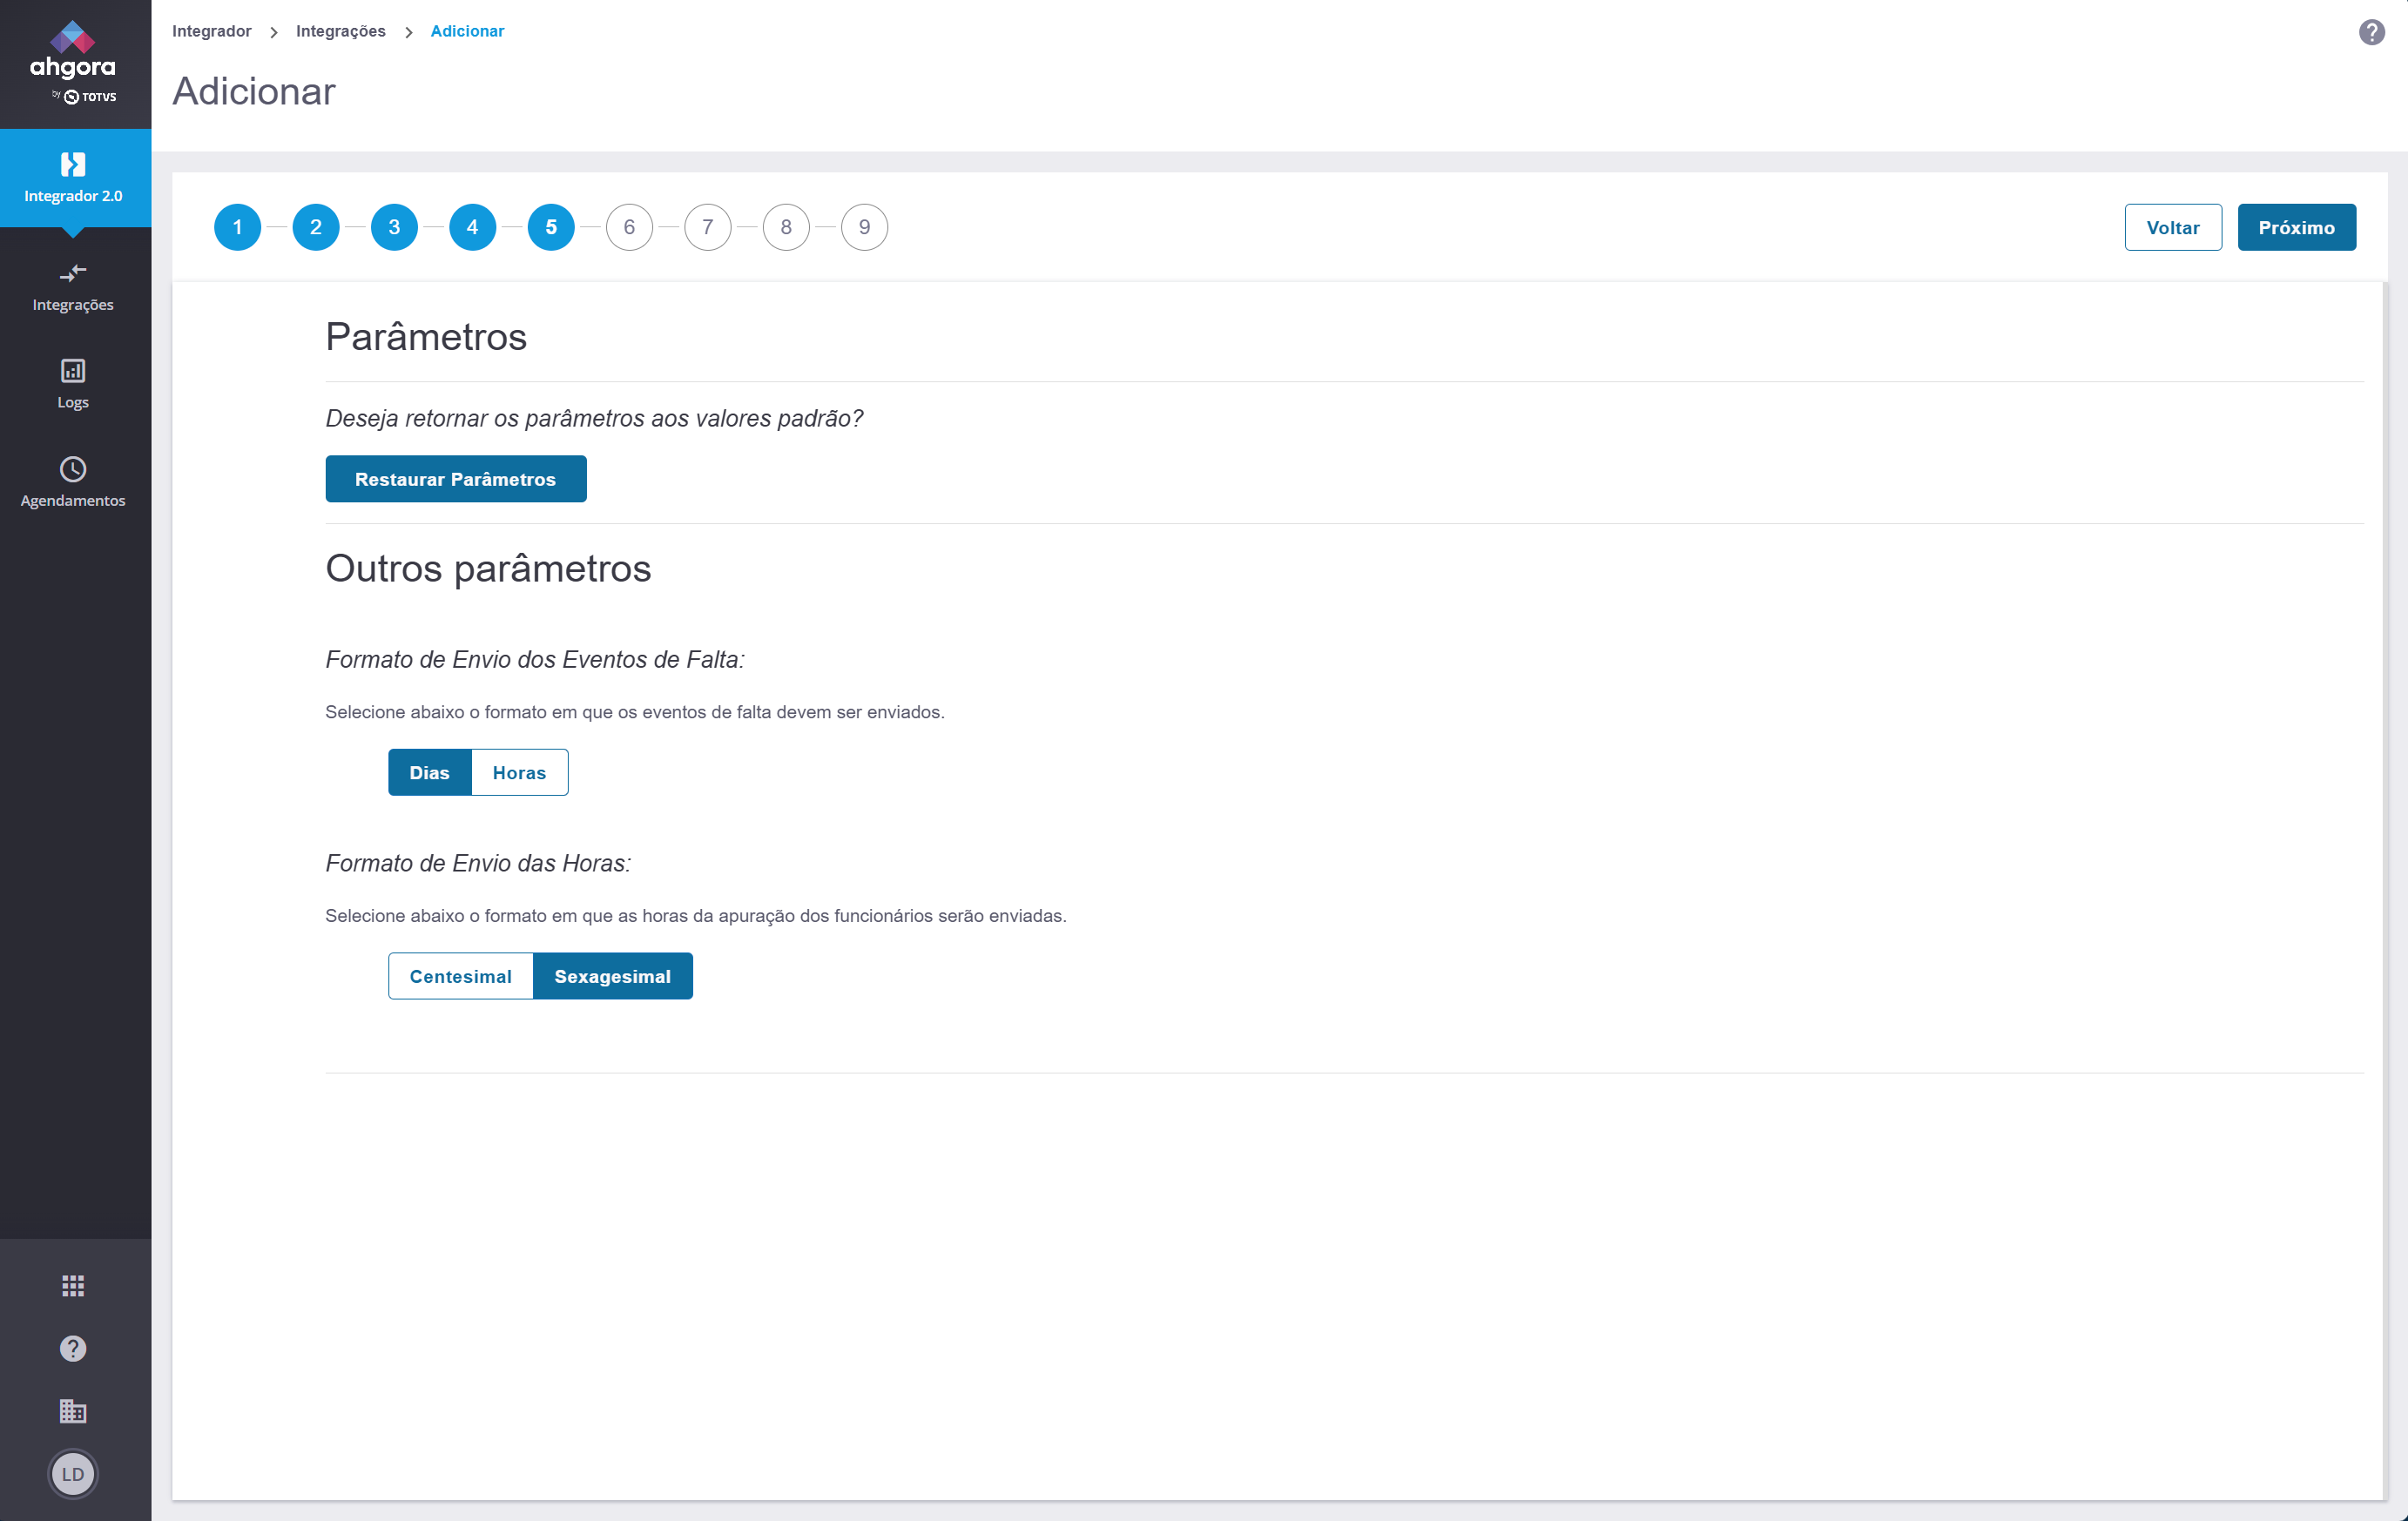Select Dias absence event format

429,772
